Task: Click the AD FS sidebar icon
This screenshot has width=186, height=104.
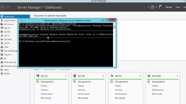Action: [2, 36]
